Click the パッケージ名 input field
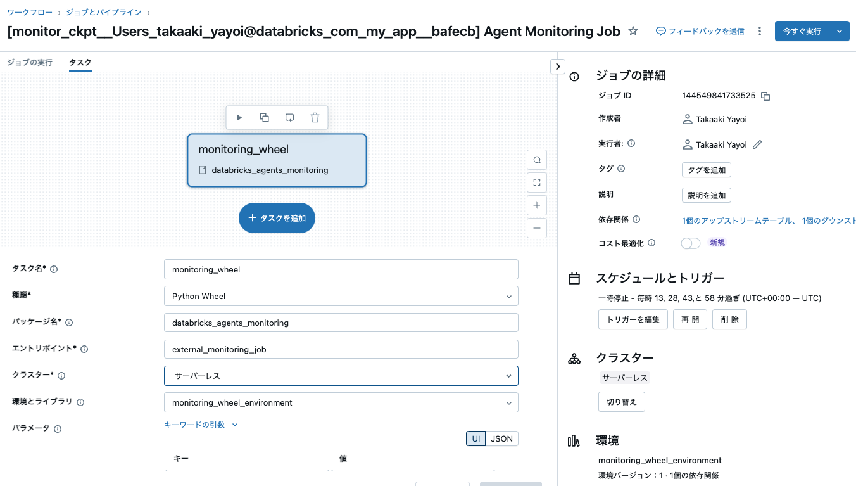Screen dimensions: 856x486 tap(341, 323)
